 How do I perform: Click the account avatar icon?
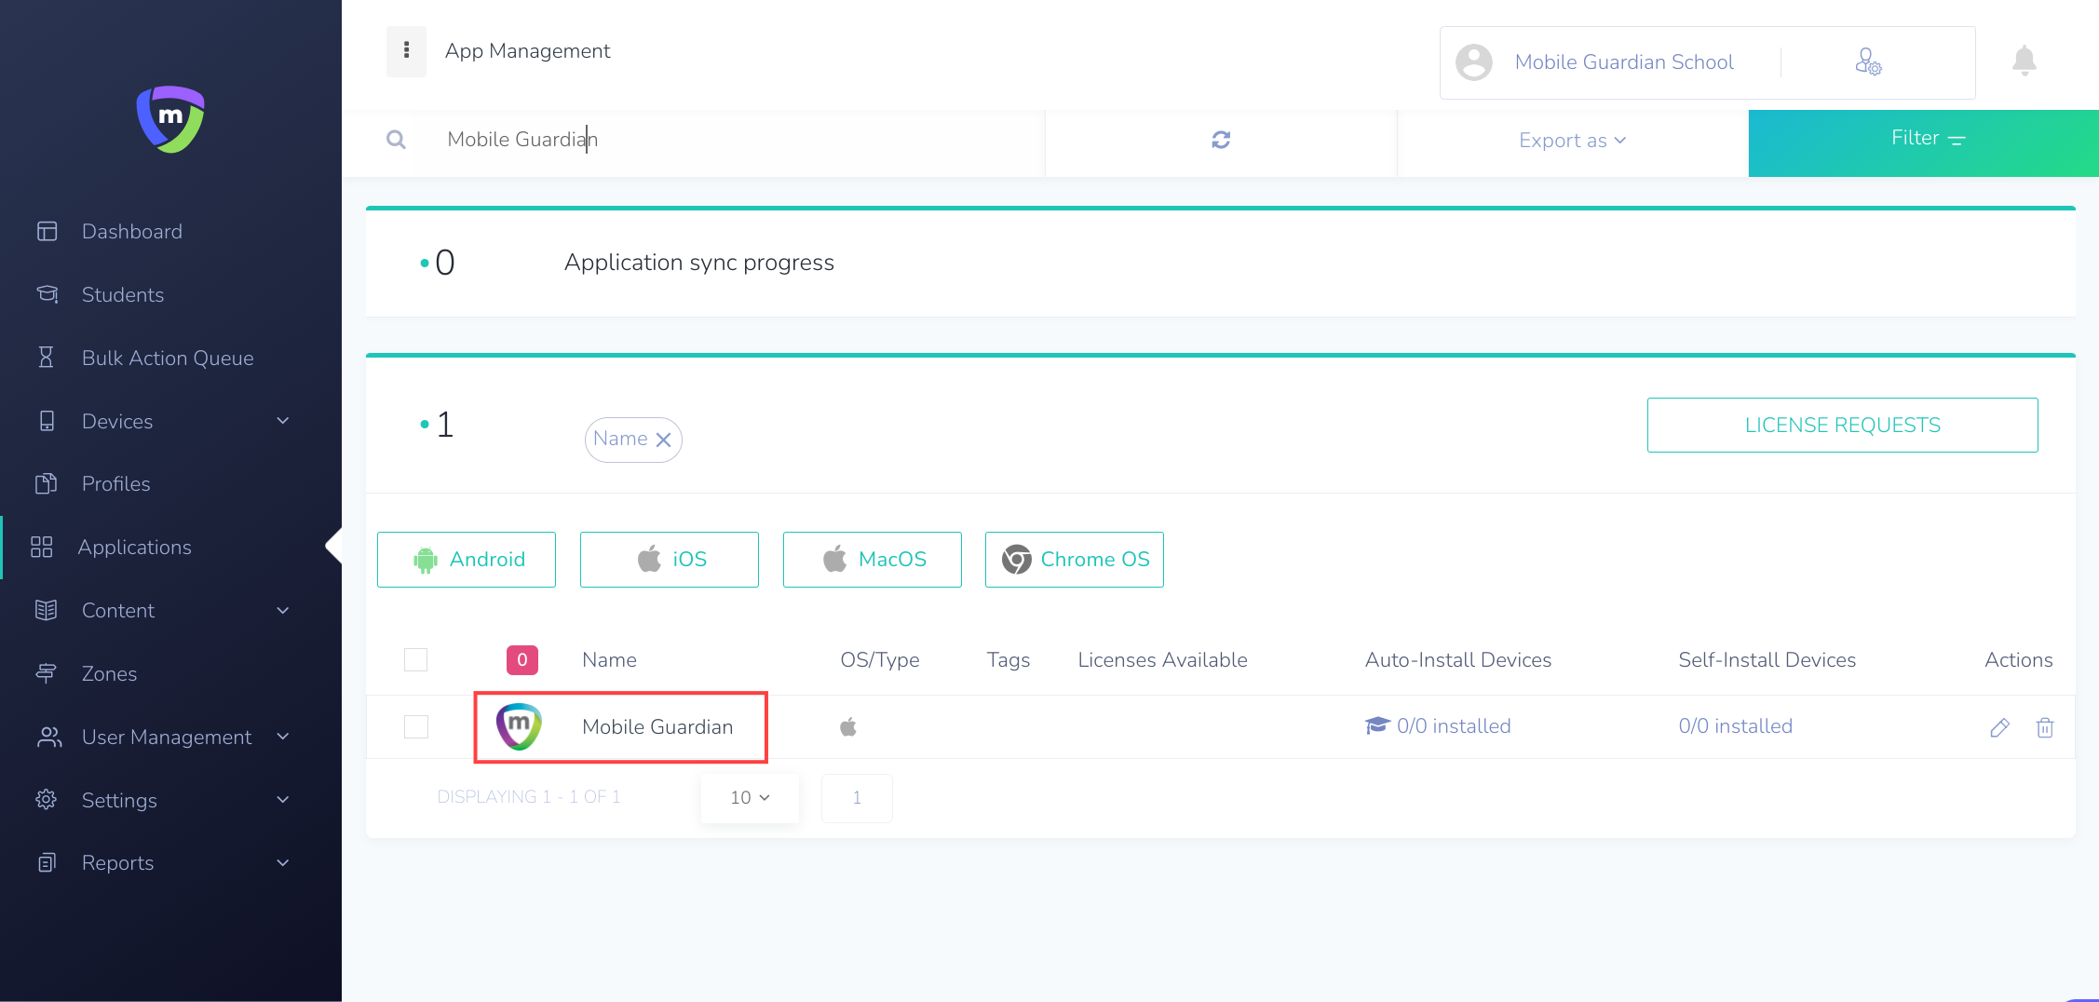[x=1474, y=62]
